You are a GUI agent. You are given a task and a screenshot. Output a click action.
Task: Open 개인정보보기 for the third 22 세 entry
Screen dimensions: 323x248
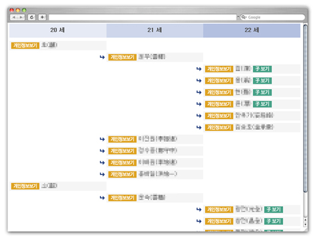(x=219, y=92)
